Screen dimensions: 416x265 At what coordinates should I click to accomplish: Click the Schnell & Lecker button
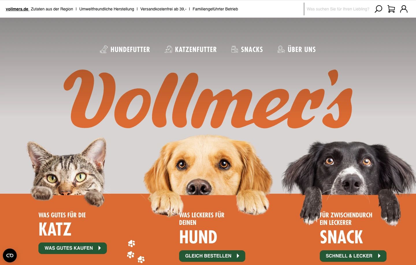(353, 256)
